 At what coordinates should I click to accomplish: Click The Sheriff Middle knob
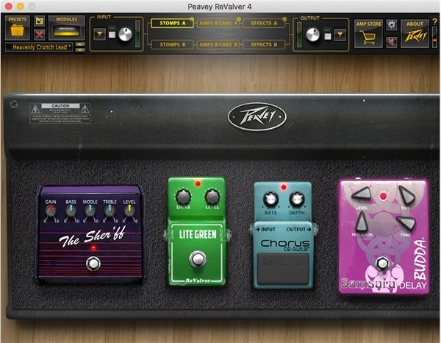point(90,211)
